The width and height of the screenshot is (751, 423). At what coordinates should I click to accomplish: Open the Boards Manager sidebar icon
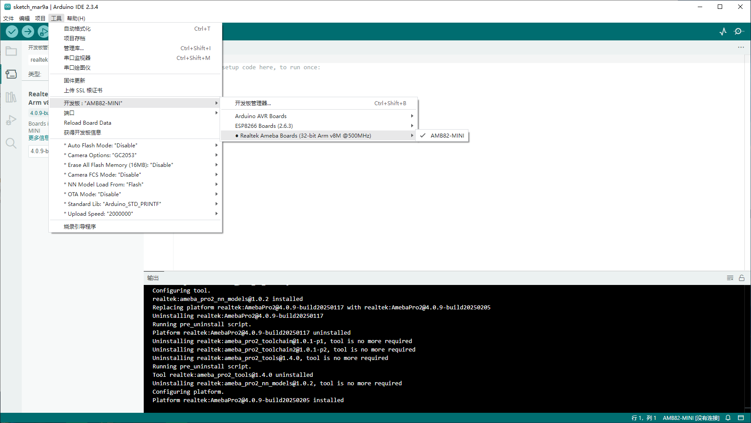(11, 74)
